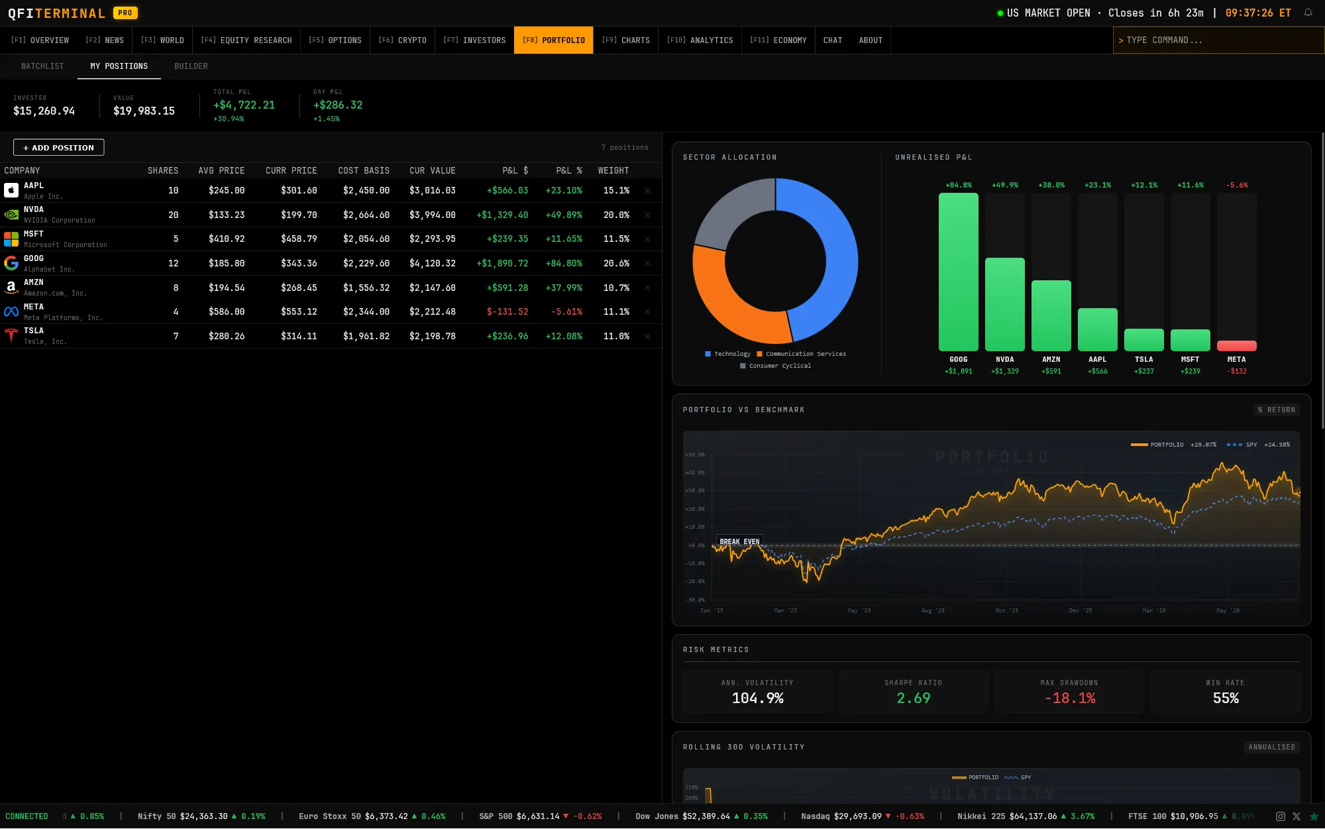
Task: Select the F8 Portfolio tab
Action: [x=554, y=40]
